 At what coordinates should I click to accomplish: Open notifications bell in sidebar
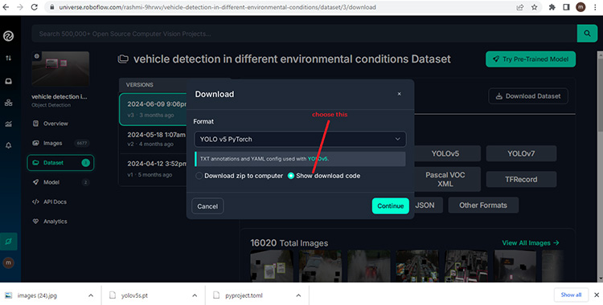pyautogui.click(x=9, y=145)
